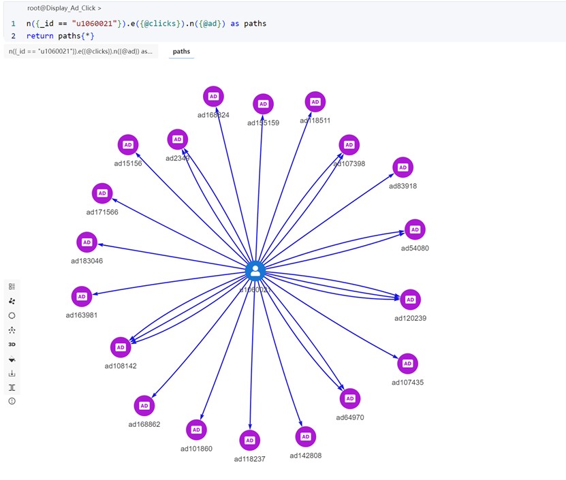Open the info alert icon
Image resolution: width=566 pixels, height=480 pixels.
click(x=12, y=402)
